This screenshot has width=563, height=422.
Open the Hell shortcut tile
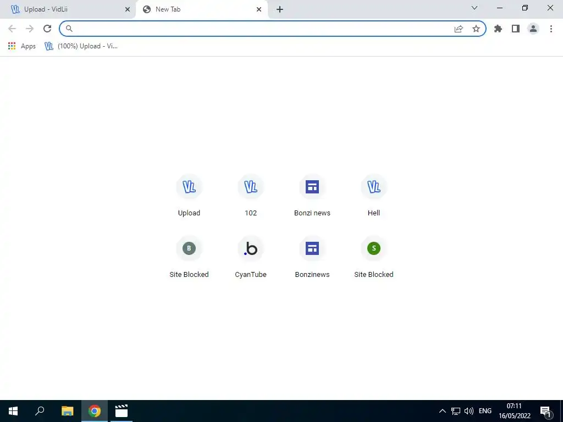coord(374,196)
